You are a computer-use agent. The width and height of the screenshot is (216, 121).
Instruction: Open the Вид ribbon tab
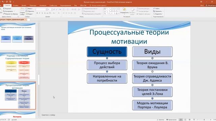point(76,5)
